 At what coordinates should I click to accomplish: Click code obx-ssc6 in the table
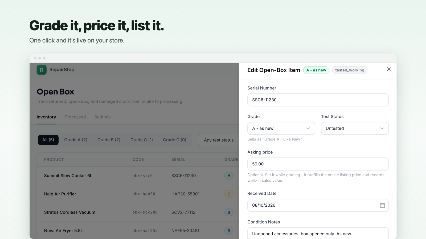click(x=143, y=176)
